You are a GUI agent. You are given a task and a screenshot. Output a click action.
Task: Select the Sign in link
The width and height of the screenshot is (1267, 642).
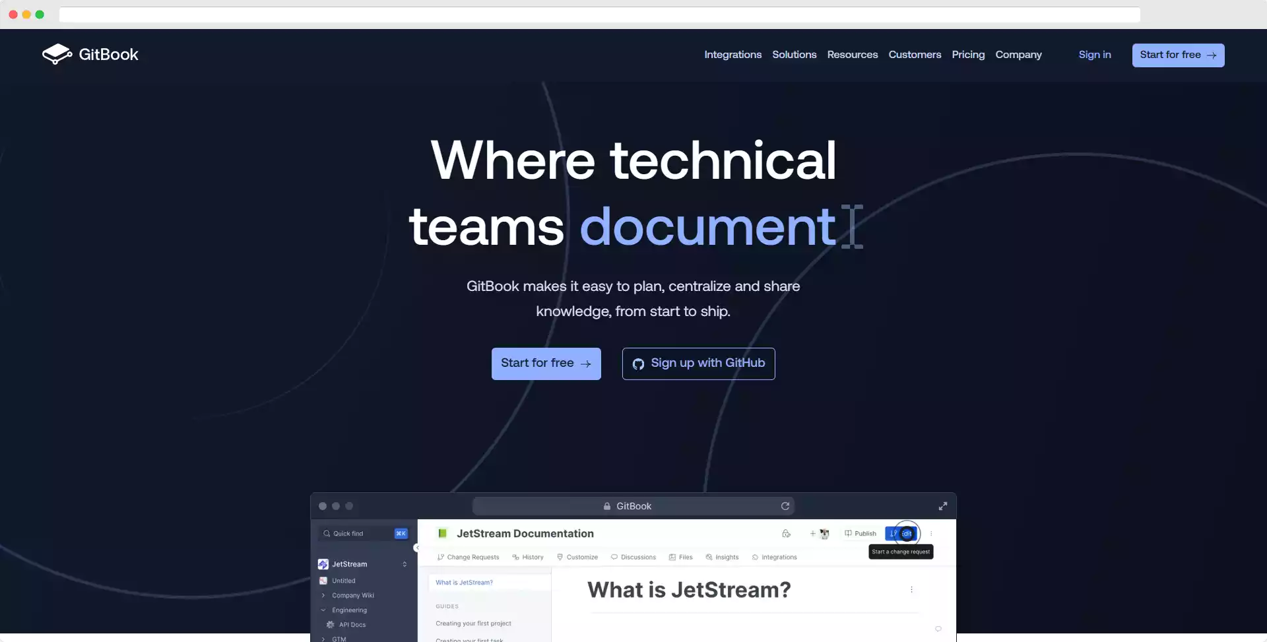[1094, 55]
